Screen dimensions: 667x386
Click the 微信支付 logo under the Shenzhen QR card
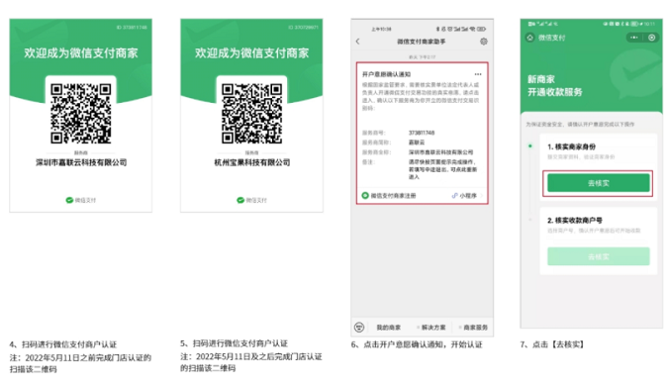point(81,200)
